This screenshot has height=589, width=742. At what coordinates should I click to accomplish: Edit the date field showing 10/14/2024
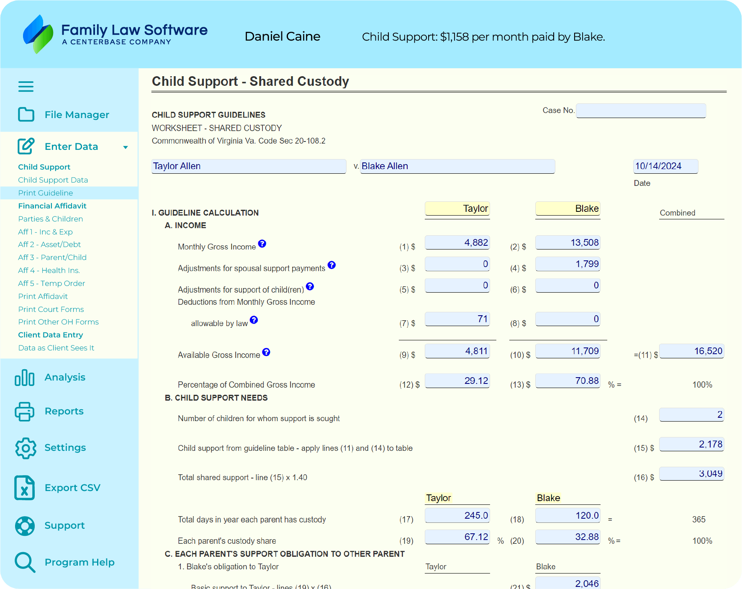tap(665, 166)
